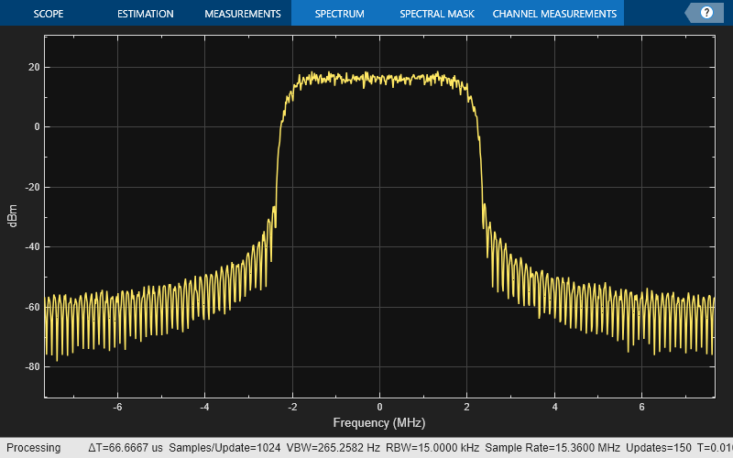Open the Estimation tab

[x=146, y=14]
